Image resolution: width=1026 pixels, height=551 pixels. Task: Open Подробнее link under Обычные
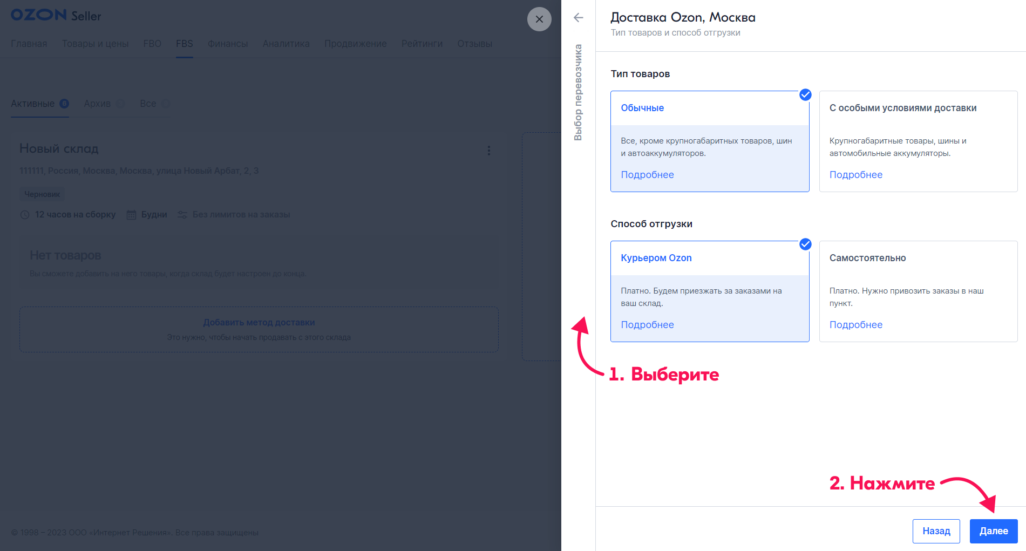click(647, 175)
